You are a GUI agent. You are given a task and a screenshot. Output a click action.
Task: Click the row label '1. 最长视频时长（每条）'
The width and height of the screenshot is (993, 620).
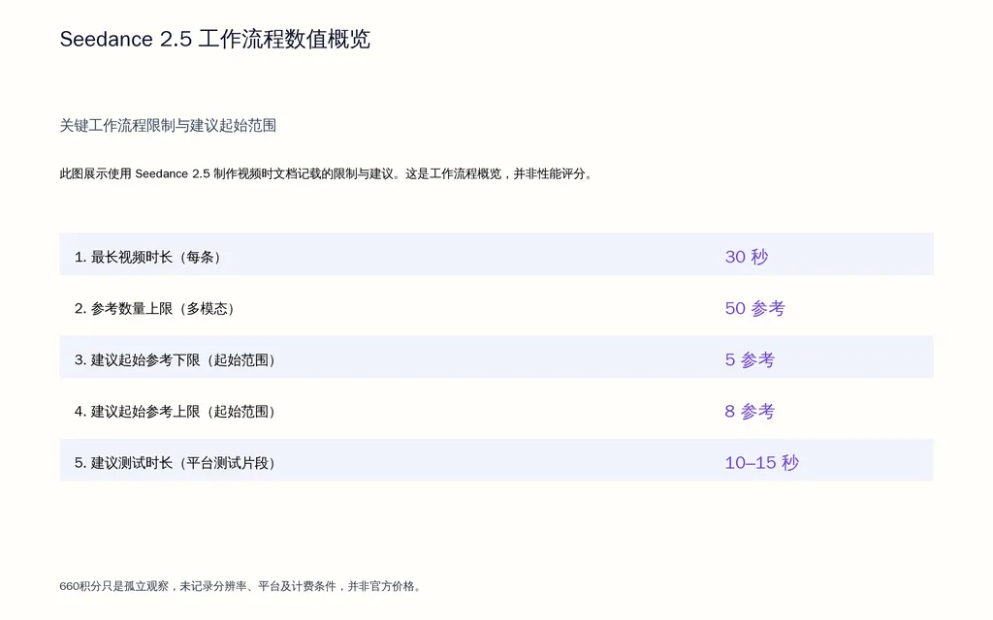point(148,257)
